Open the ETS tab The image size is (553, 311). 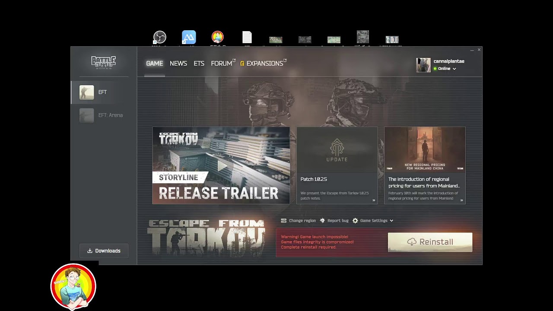tap(199, 63)
